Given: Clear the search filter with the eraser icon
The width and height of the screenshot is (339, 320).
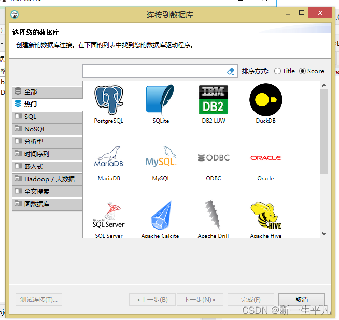Looking at the screenshot, I should click(x=231, y=71).
